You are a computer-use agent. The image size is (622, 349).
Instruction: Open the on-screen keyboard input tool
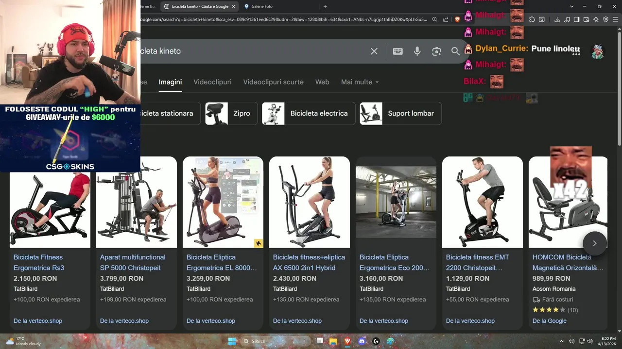point(397,51)
